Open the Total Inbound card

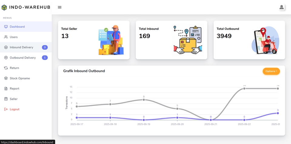coord(171,40)
